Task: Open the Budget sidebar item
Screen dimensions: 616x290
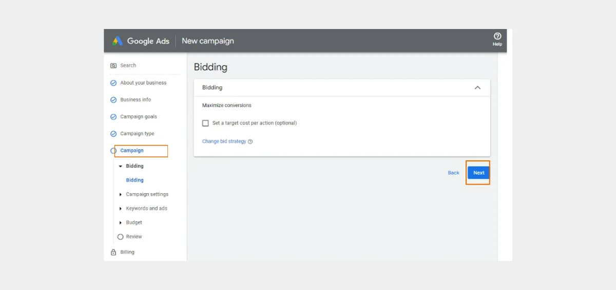Action: 134,223
